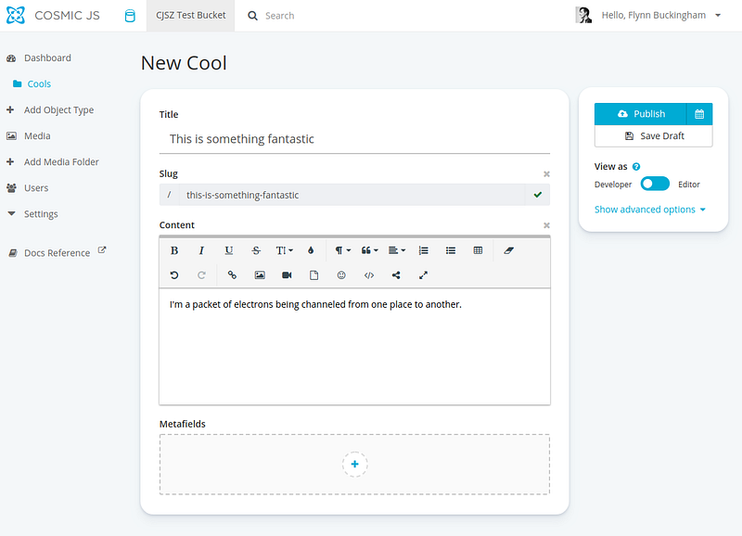The width and height of the screenshot is (742, 536).
Task: Open the text color droplet picker
Action: [311, 250]
